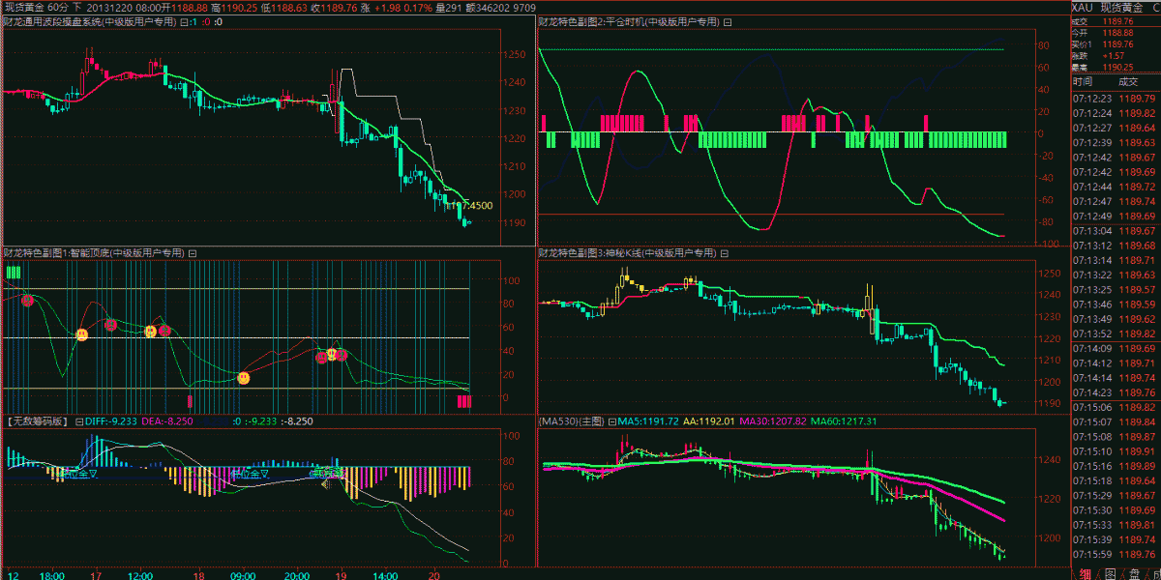The width and height of the screenshot is (1161, 580).
Task: Click the 时间 column header
Action: pos(1082,84)
